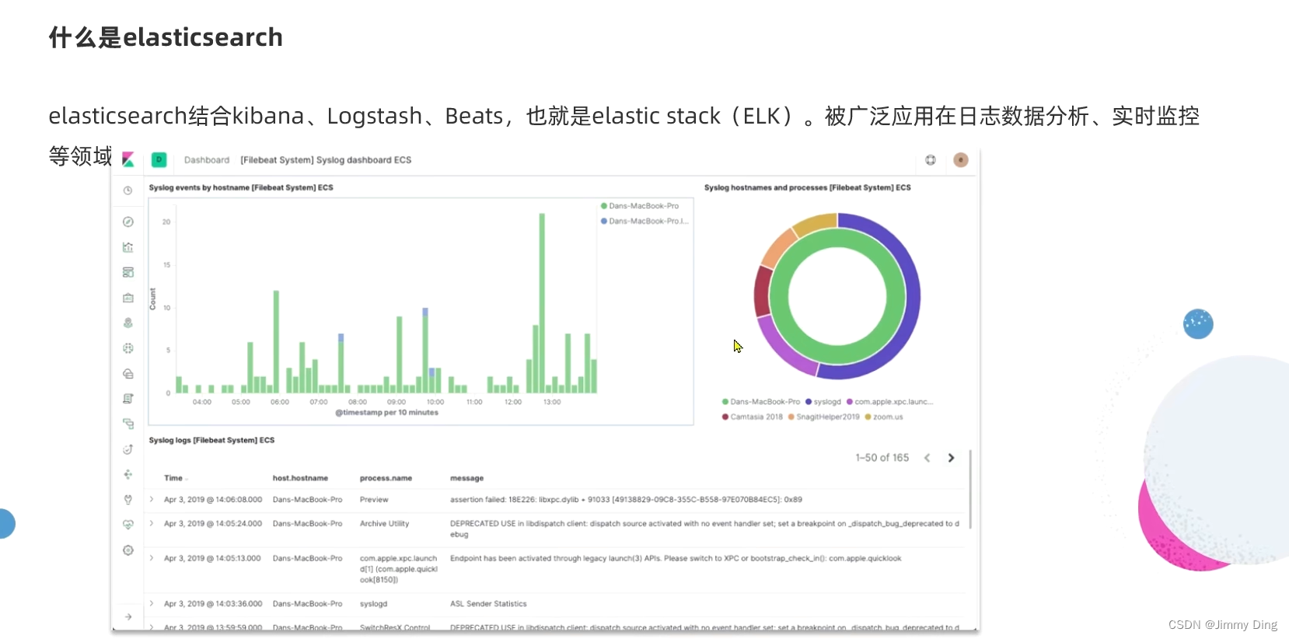Open Dev Tools sidebar icon
The width and height of the screenshot is (1289, 639).
point(128,500)
